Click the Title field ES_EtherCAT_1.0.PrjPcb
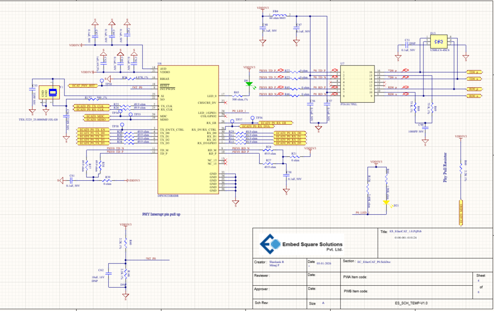Image resolution: width=494 pixels, height=311 pixels. (405, 231)
